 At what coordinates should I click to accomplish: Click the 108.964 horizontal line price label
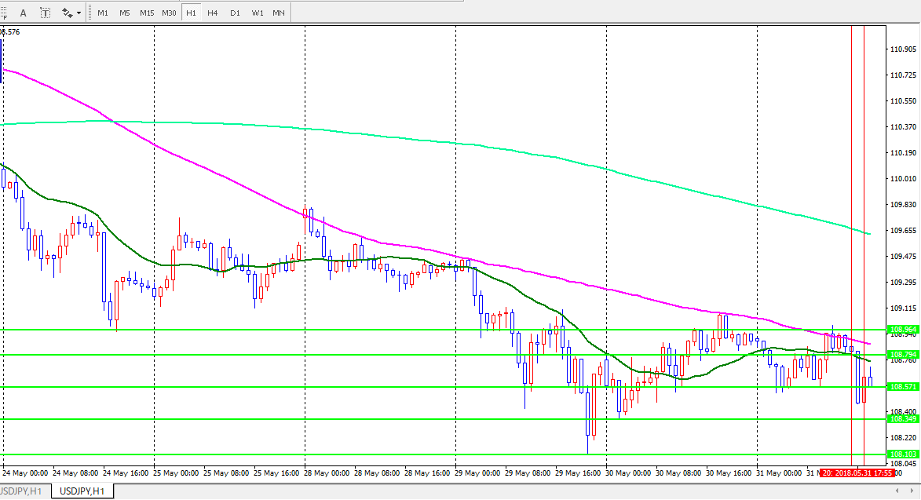[904, 329]
